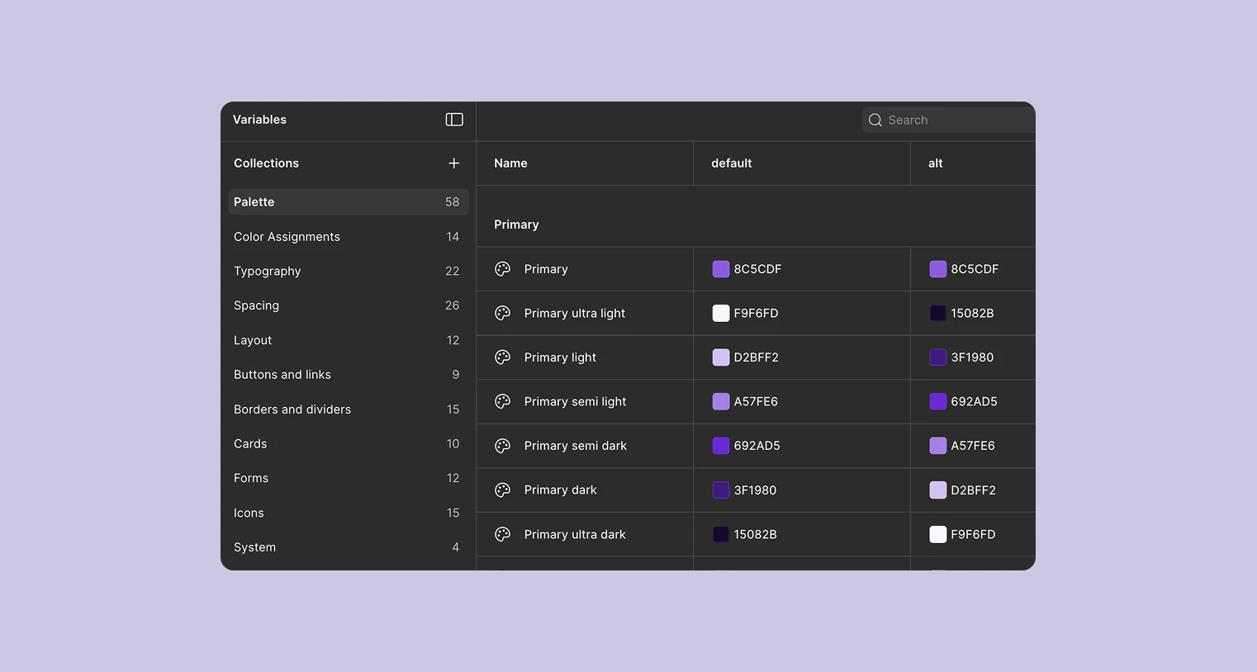Click the 15082B alt swatch for Primary ultra light
The width and height of the screenshot is (1257, 672).
pos(938,313)
